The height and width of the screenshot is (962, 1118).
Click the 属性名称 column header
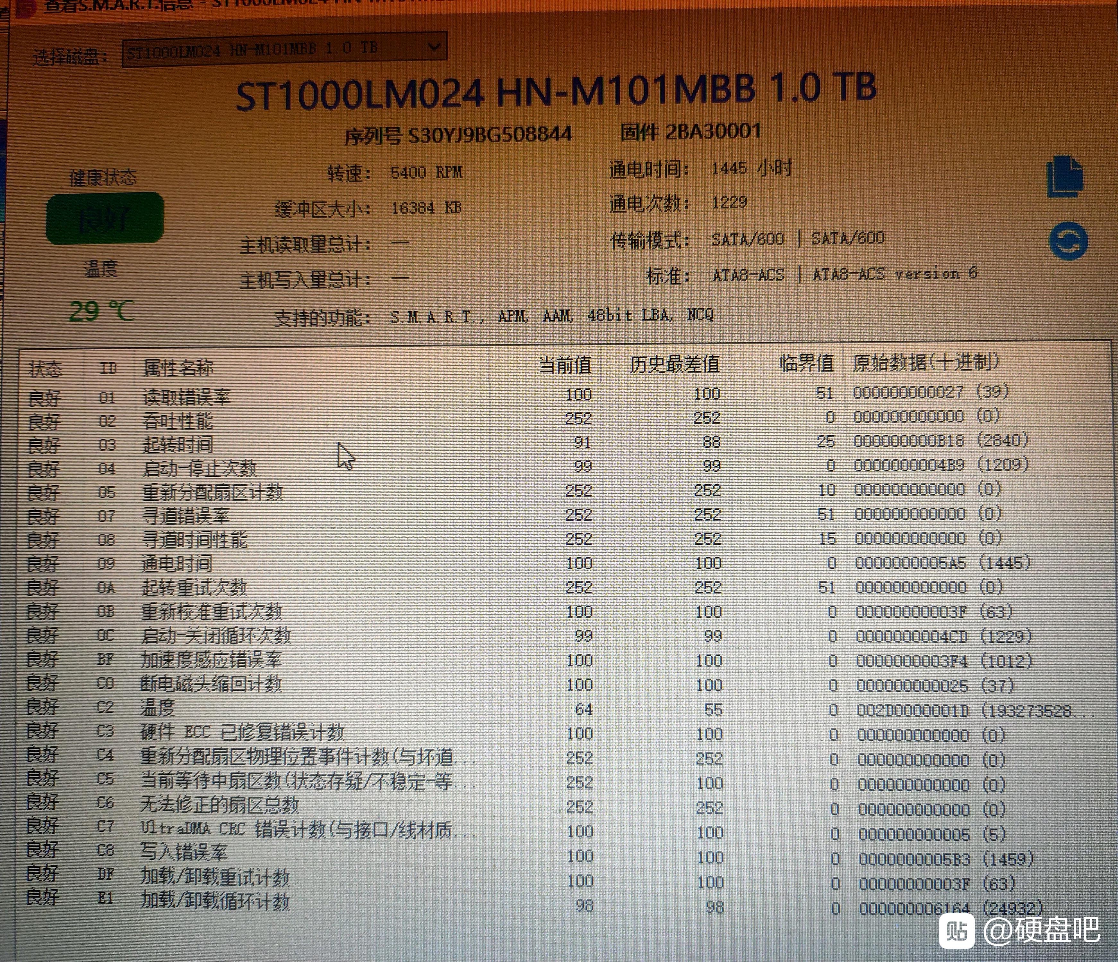pyautogui.click(x=178, y=368)
